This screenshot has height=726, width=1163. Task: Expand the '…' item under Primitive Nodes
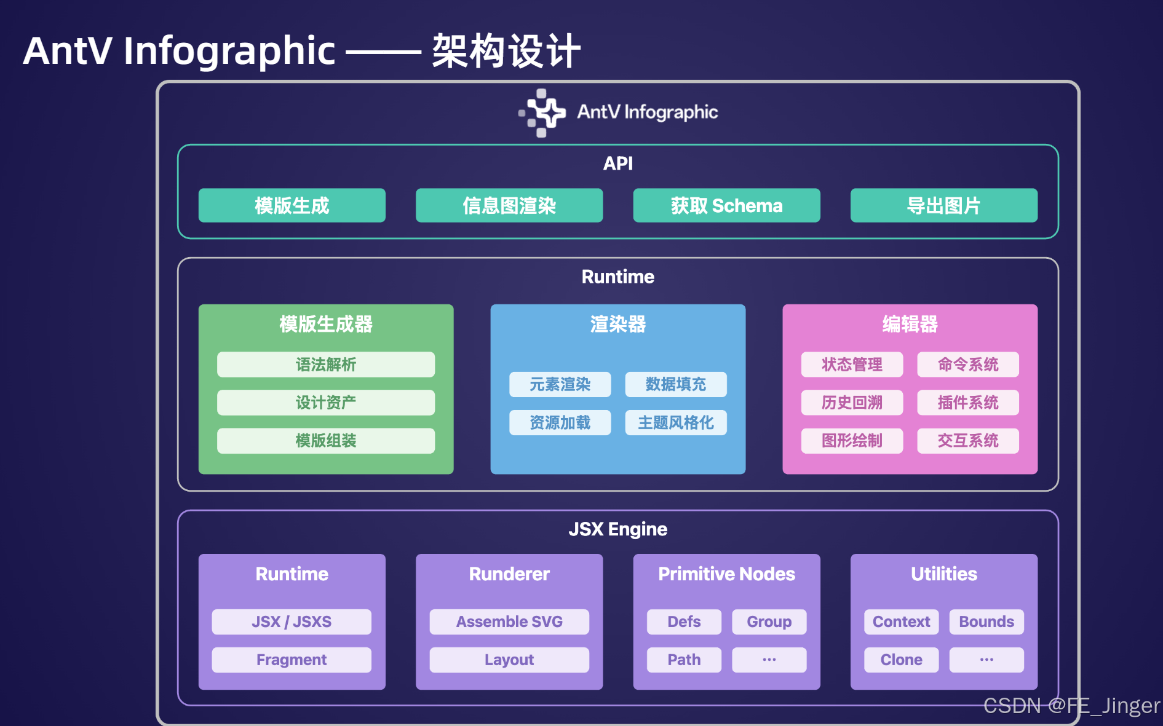(x=768, y=660)
